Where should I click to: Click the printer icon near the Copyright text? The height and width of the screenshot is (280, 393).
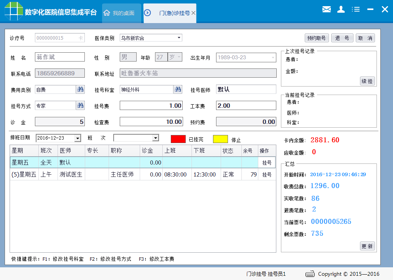[x=309, y=274]
